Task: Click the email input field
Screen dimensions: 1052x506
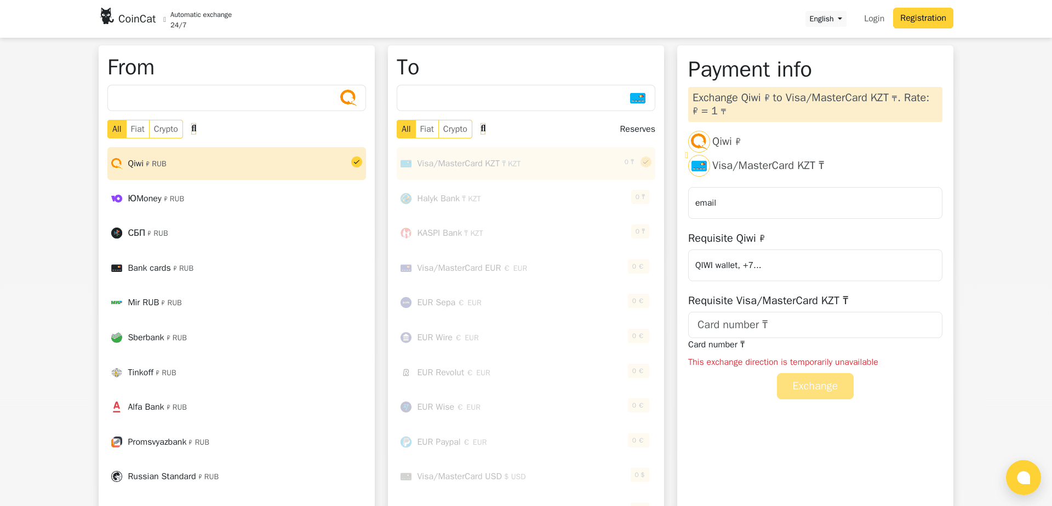Action: click(815, 203)
